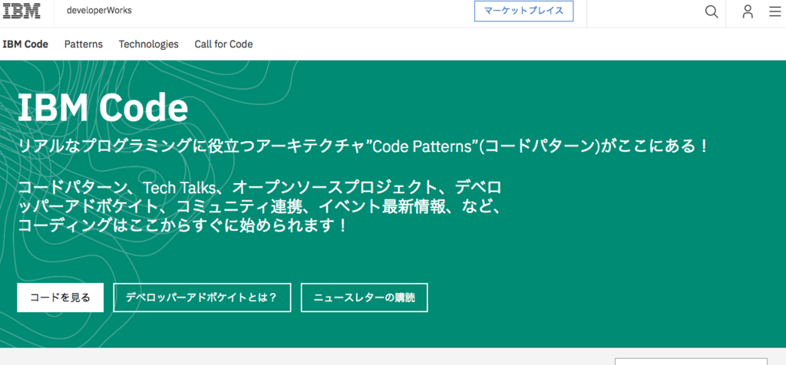The width and height of the screenshot is (786, 365).
Task: Click the Code Patterns tagline text
Action: [363, 146]
